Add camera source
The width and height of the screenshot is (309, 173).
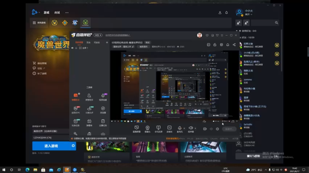click(148, 129)
